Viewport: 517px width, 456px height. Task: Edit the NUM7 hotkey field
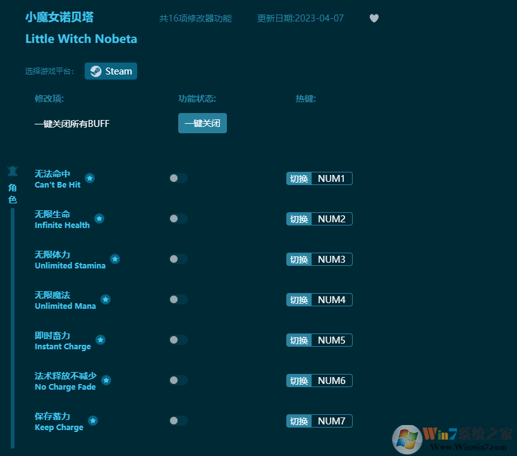pyautogui.click(x=332, y=421)
